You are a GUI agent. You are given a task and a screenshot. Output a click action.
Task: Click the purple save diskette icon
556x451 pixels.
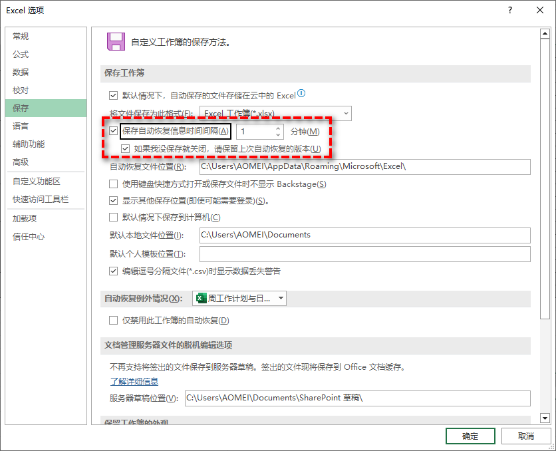116,41
